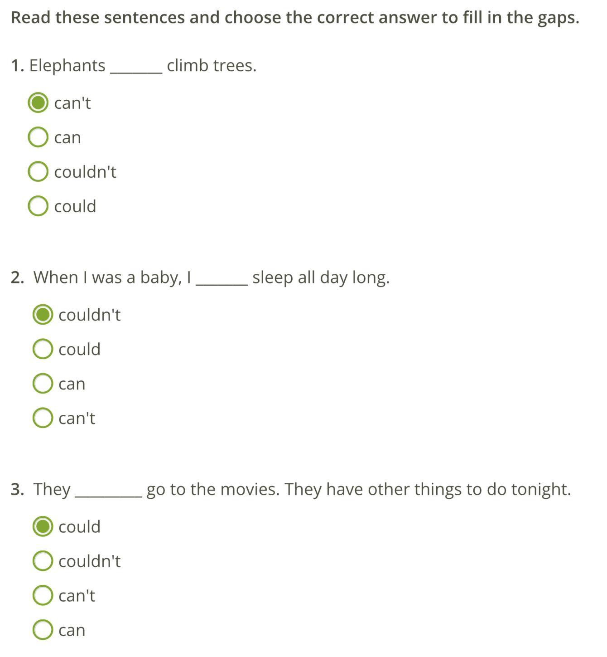Select "can" under question 3

click(x=43, y=629)
